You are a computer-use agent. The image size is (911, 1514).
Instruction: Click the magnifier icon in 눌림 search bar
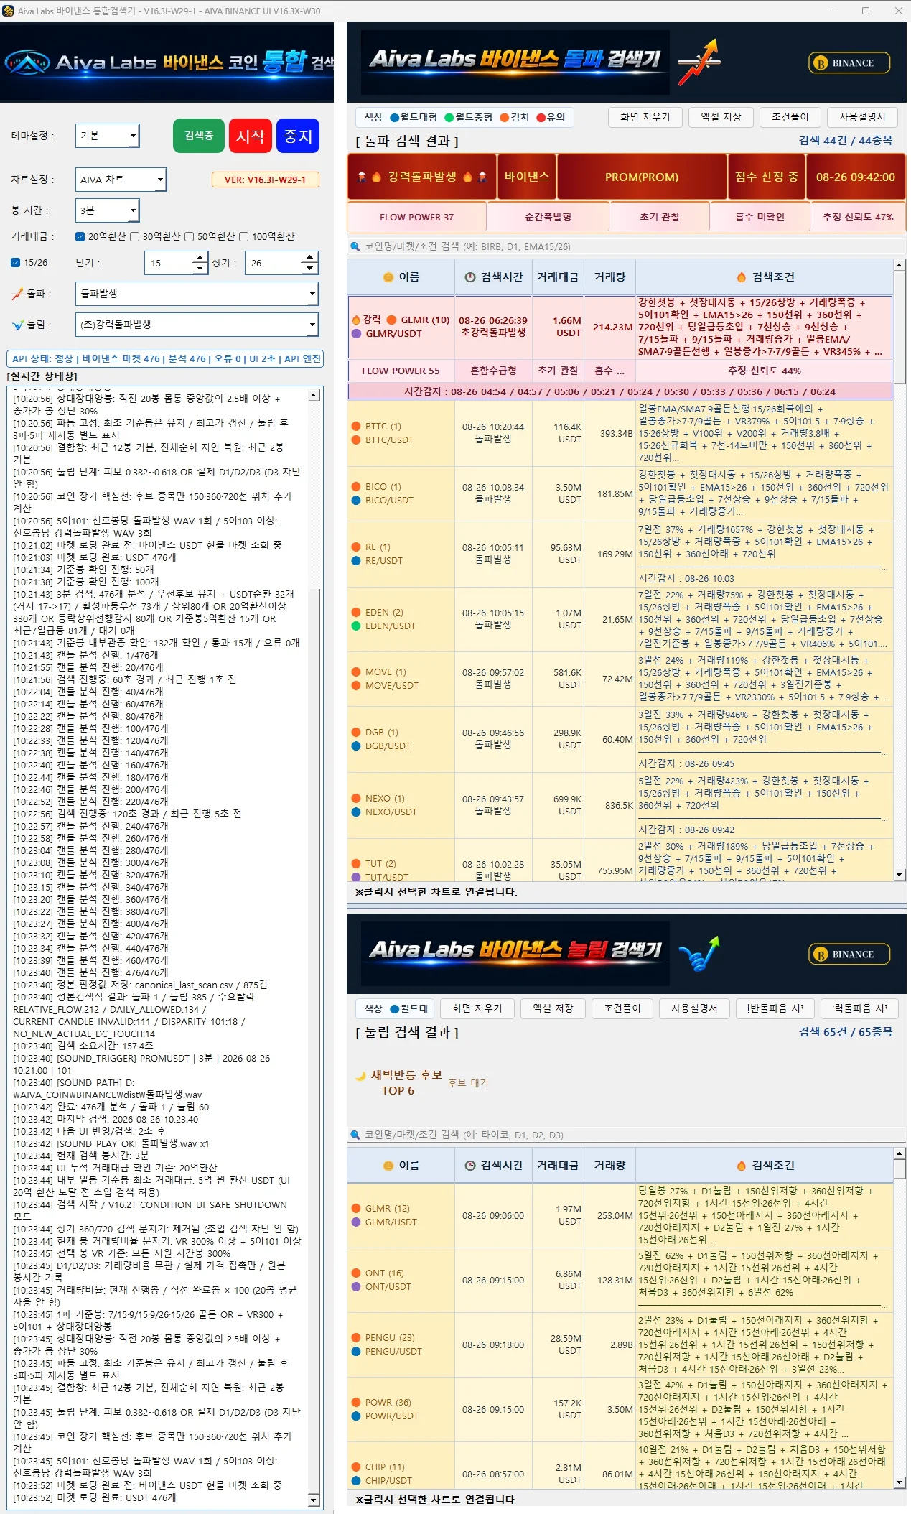[355, 1135]
